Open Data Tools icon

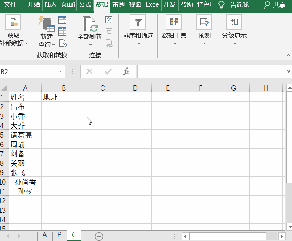tap(174, 22)
